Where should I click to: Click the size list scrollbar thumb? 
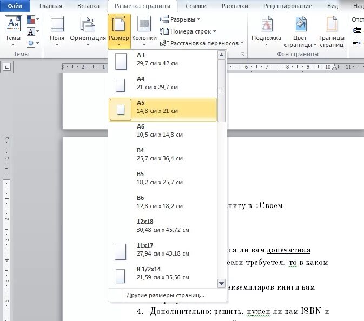[x=221, y=90]
